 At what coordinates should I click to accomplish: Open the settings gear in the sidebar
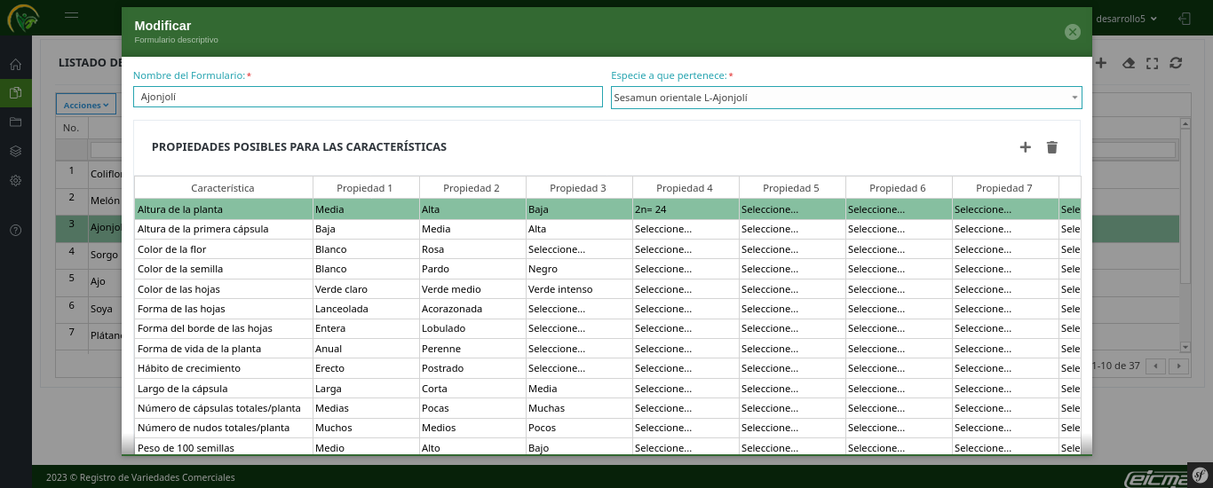click(x=15, y=180)
